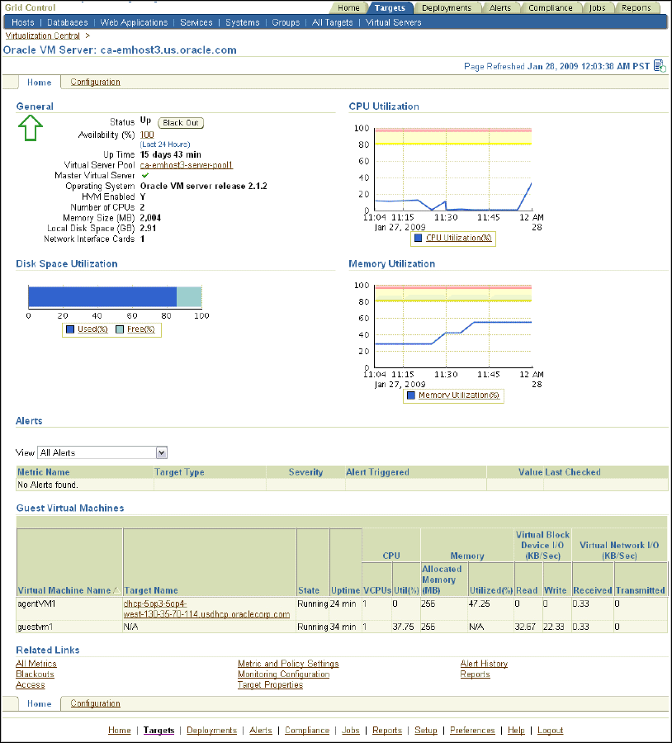Open the upper Configuration page tab
This screenshot has width=672, height=743.
[x=95, y=82]
